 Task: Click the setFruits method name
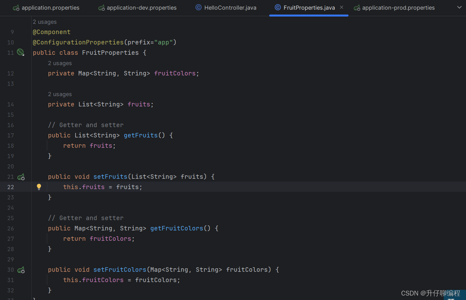[x=110, y=177]
